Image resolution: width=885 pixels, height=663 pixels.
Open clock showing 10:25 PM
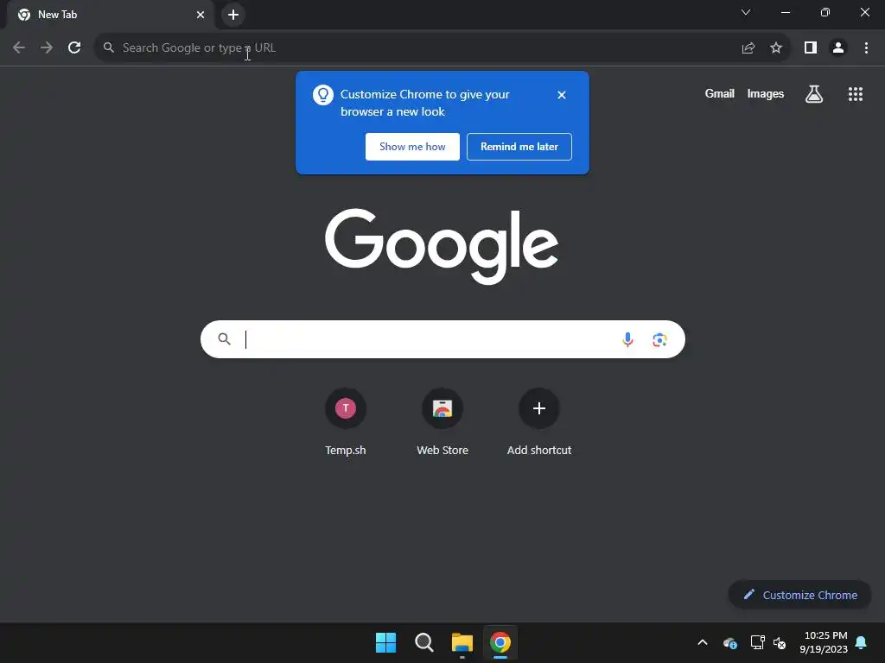(824, 642)
